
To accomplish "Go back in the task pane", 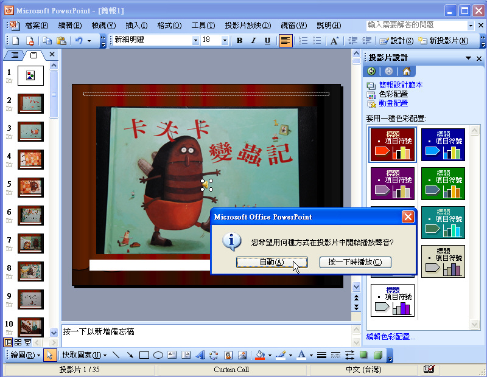I will 371,71.
